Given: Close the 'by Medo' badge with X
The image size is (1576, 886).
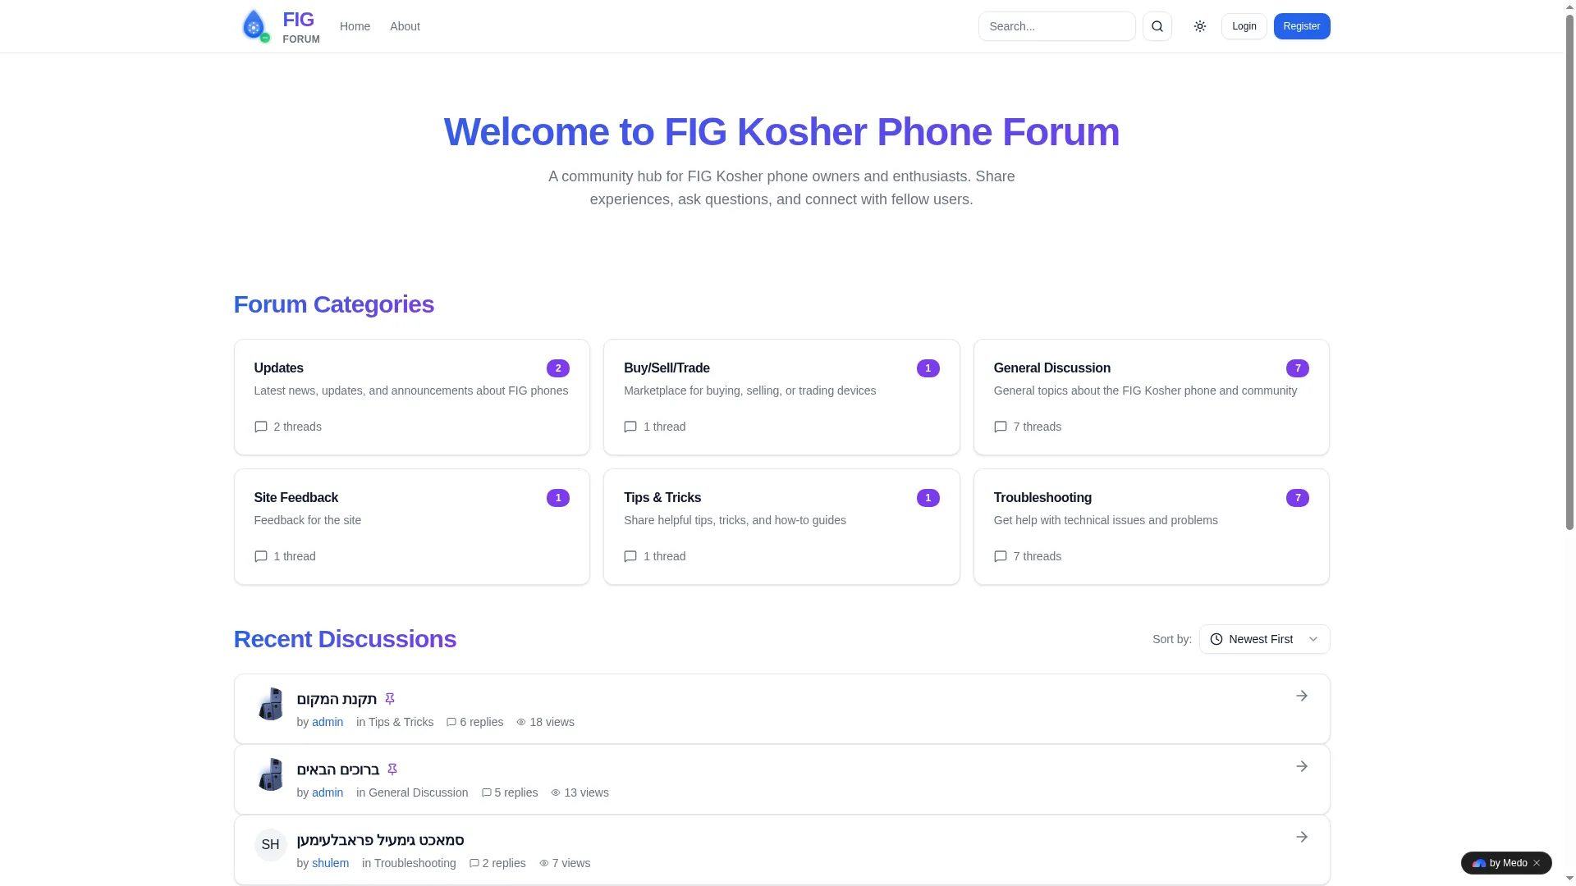Looking at the screenshot, I should click(x=1537, y=863).
